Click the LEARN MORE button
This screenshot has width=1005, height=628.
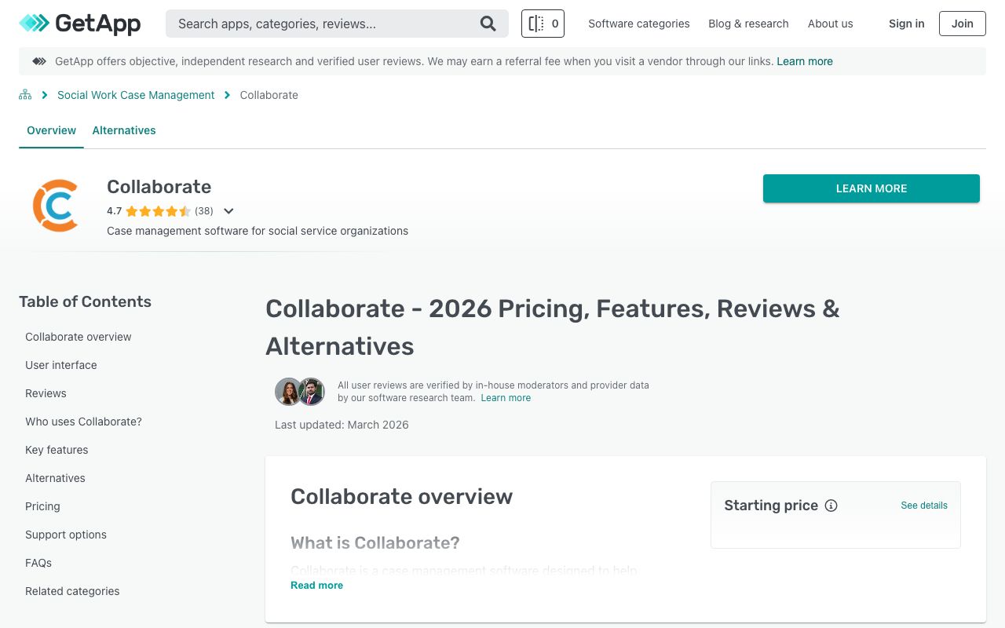(x=872, y=188)
